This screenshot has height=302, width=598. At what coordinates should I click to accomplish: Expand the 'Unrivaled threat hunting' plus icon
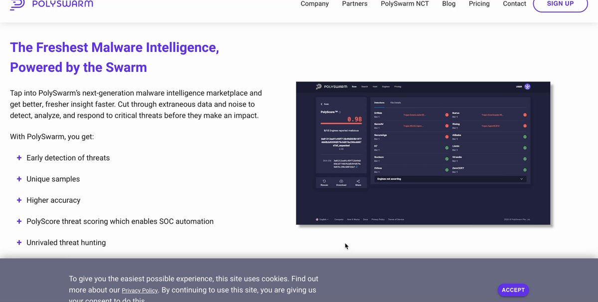point(19,242)
